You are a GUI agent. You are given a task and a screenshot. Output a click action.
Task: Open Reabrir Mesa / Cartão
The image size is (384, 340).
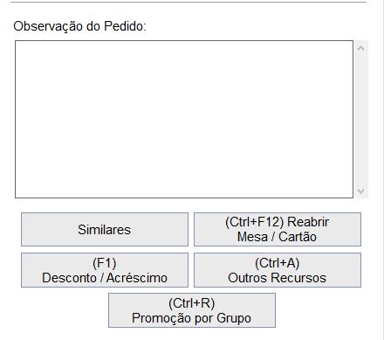pos(278,229)
